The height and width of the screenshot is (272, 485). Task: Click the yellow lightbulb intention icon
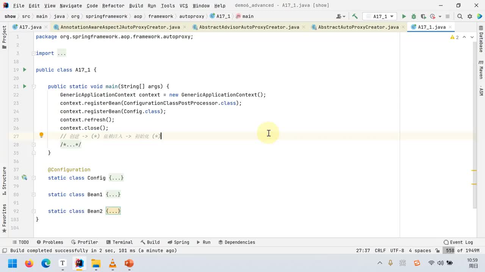pos(41,136)
